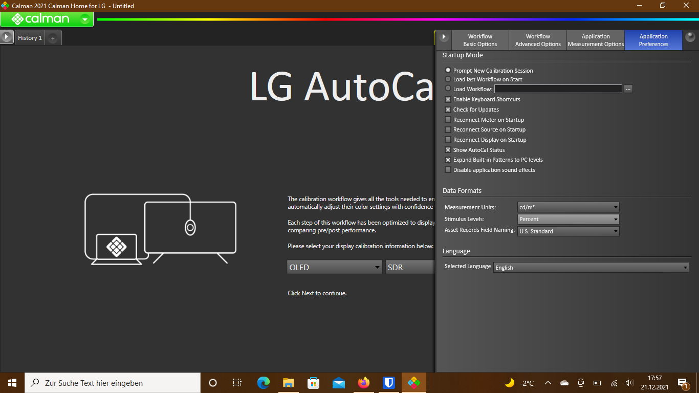The image size is (699, 393).
Task: Open the Windows Start menu
Action: click(x=12, y=383)
